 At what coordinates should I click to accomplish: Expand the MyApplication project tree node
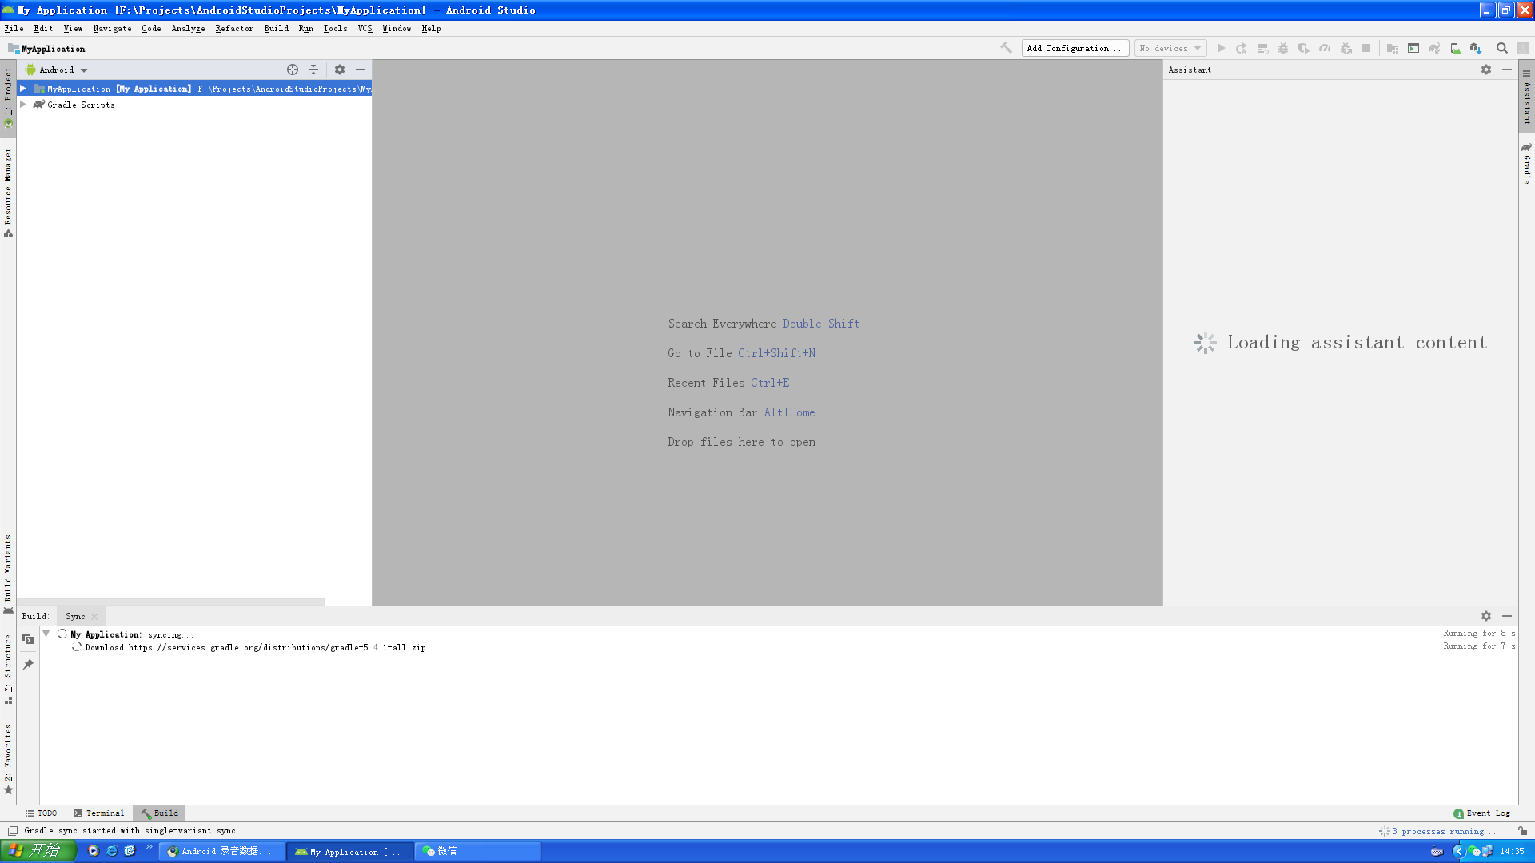(x=23, y=89)
